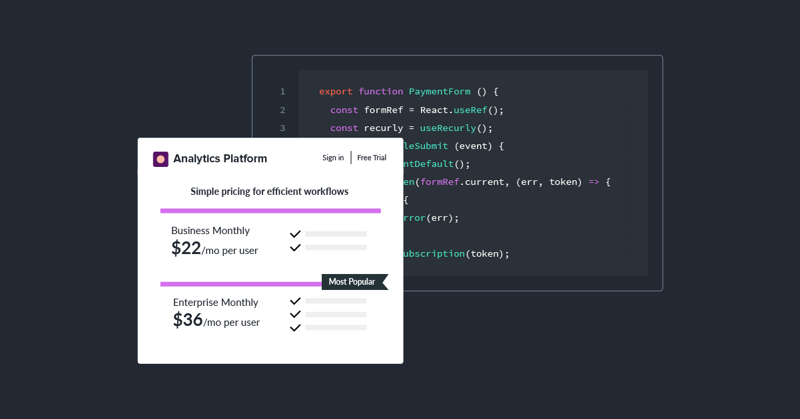
Task: Click the second checkmark under Business Monthly
Action: coord(295,247)
